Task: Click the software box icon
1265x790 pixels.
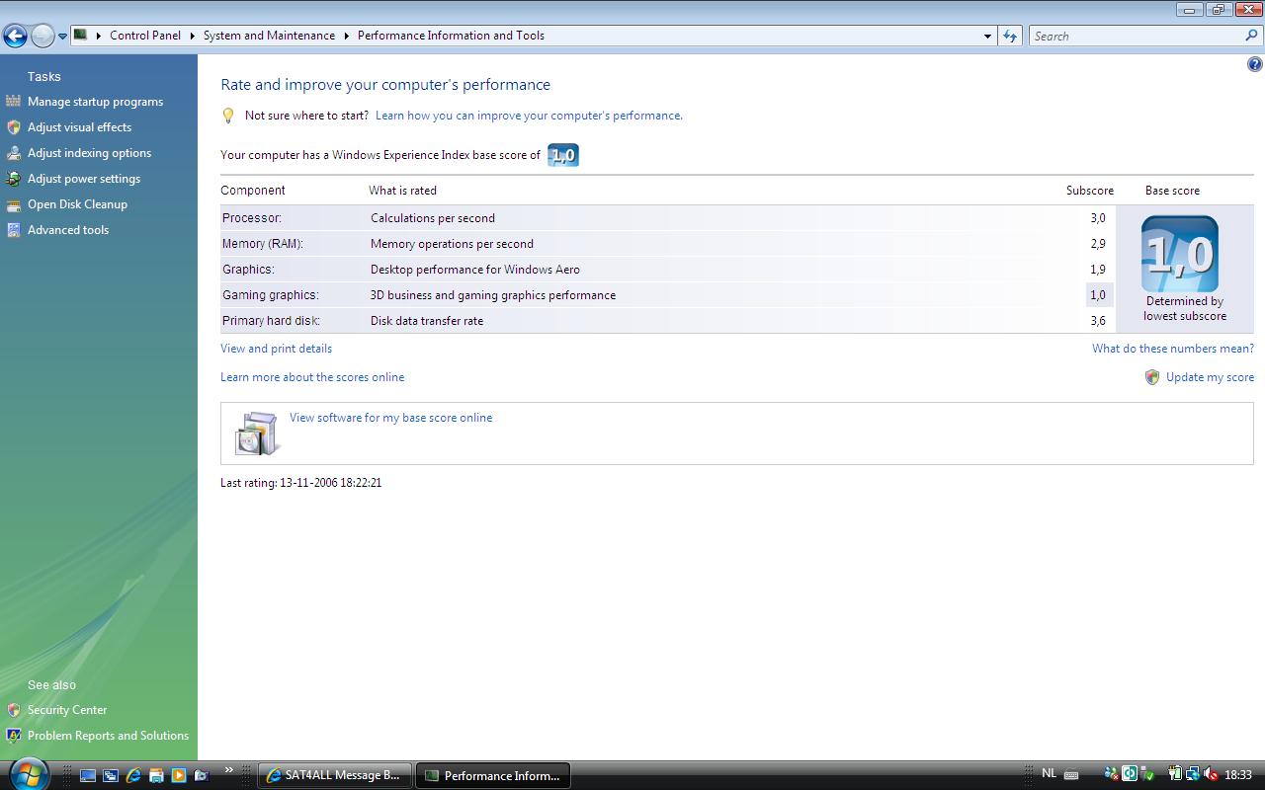Action: point(257,434)
